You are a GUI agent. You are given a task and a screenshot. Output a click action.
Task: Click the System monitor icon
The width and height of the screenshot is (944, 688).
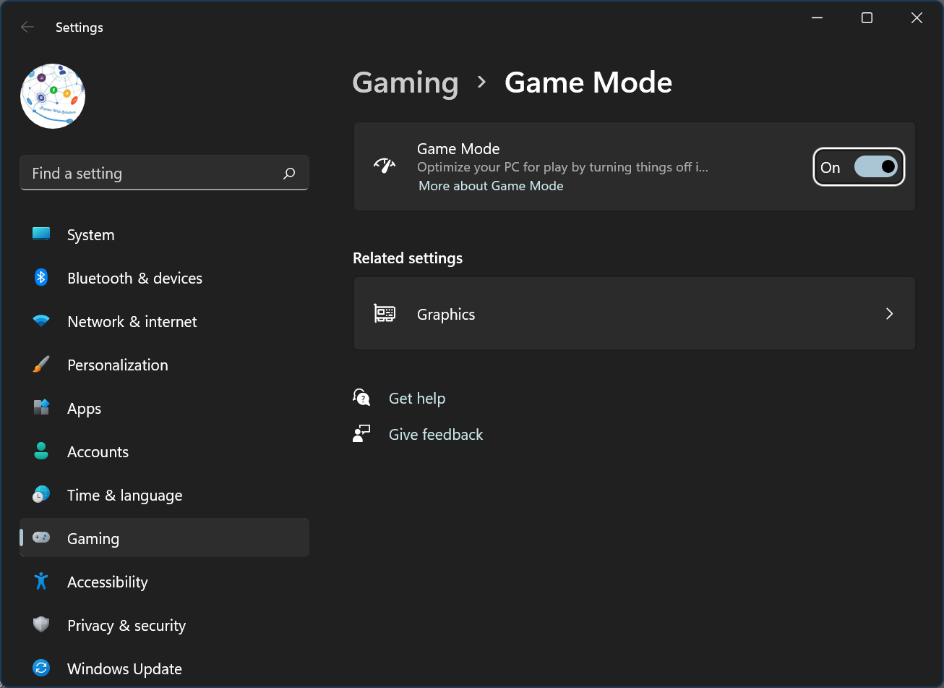[x=41, y=234]
